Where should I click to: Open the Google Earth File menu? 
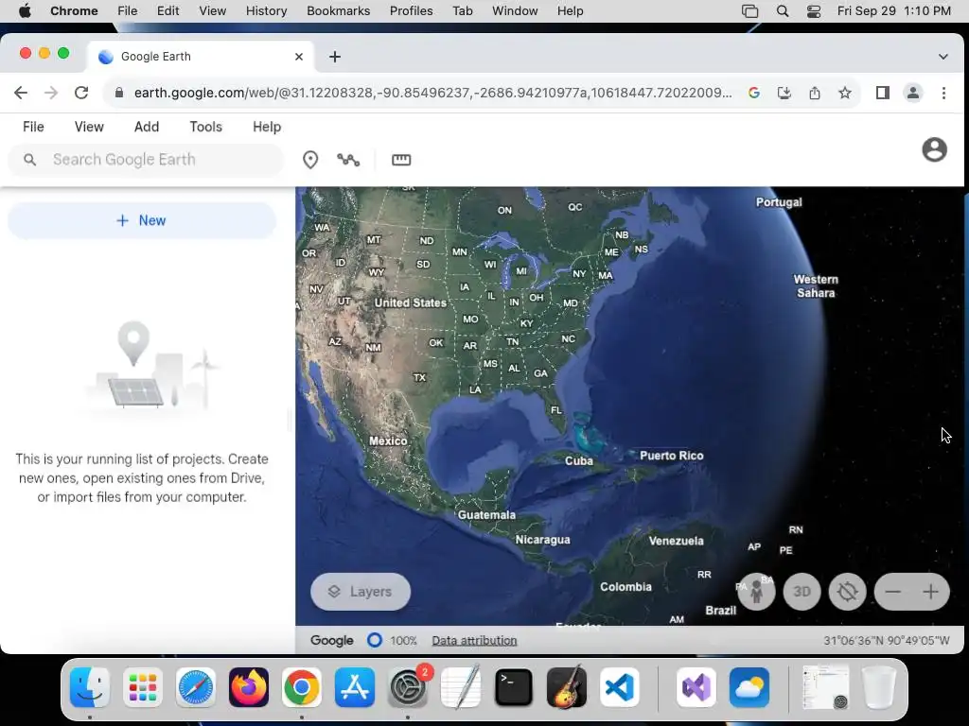pyautogui.click(x=33, y=127)
